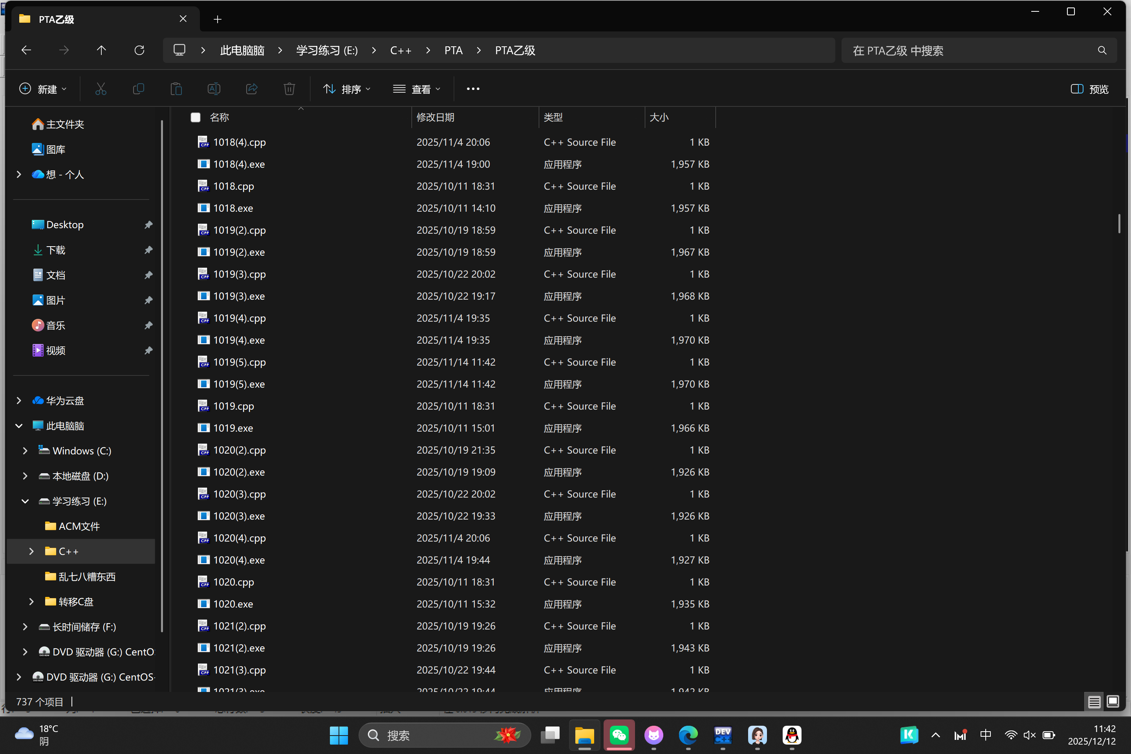
Task: Tick the select-all checkbox beside 名称
Action: click(195, 117)
